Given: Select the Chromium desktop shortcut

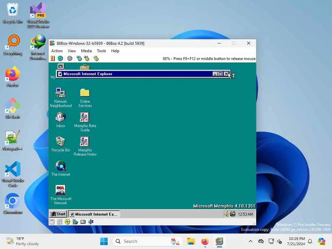Looking at the screenshot, I should point(13,204).
